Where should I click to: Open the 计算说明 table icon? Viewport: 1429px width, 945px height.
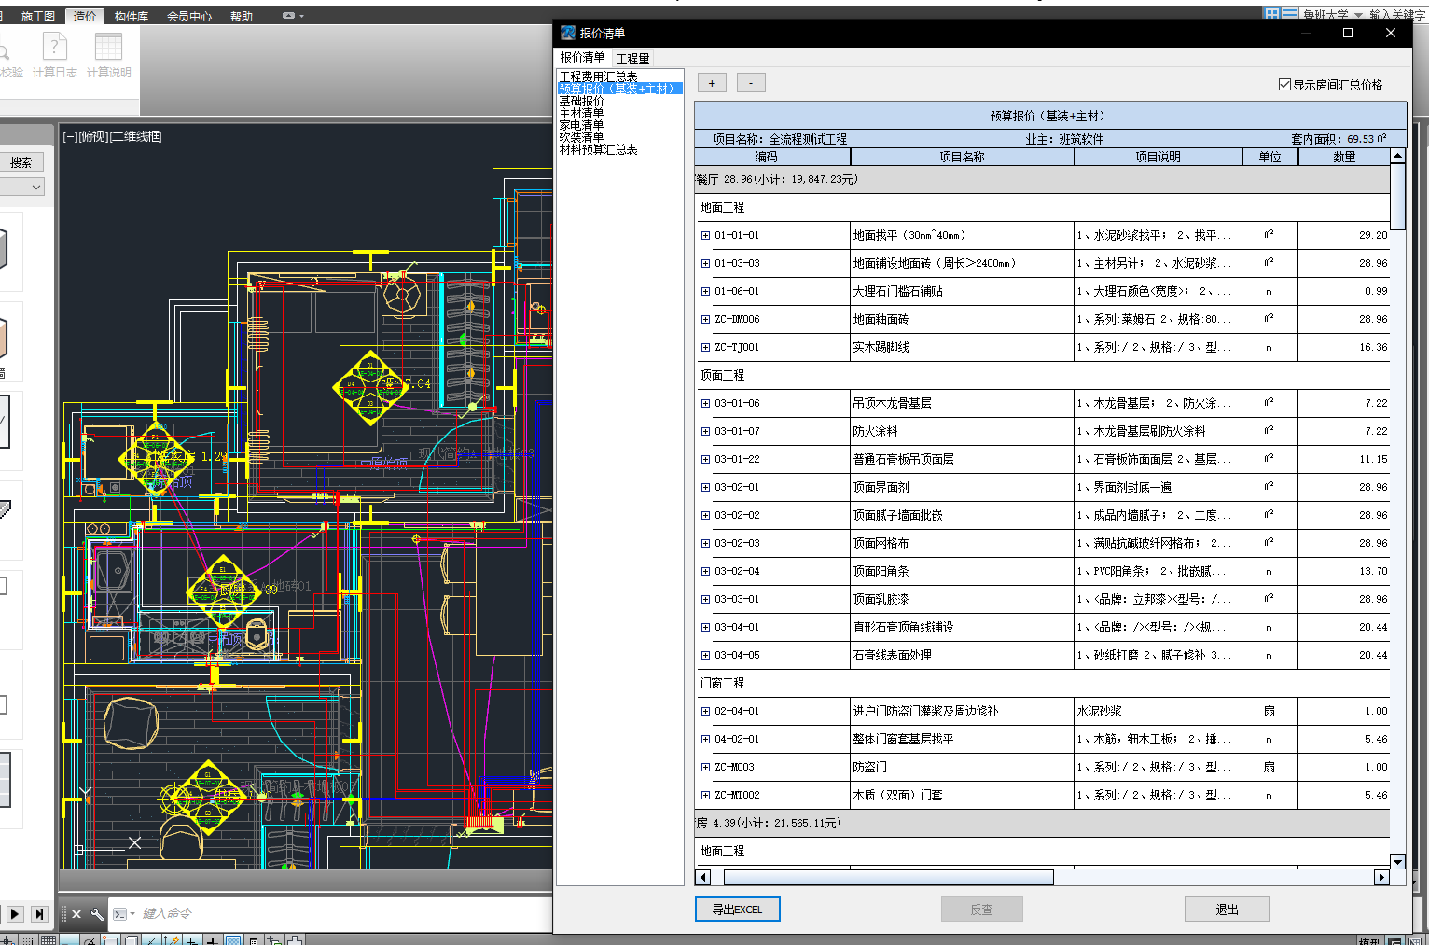point(109,55)
